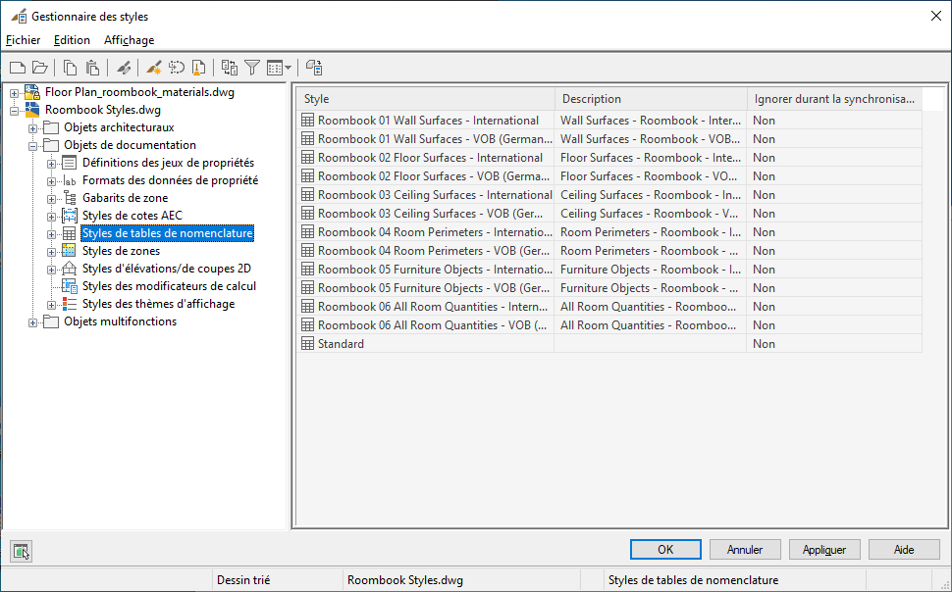Select Roombook 01 Wall Surfaces - International
This screenshot has height=592, width=952.
(428, 121)
